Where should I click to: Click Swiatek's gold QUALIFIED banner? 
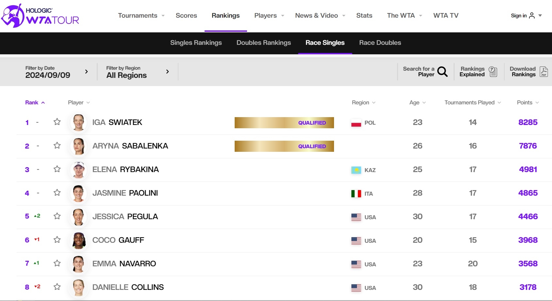[284, 123]
